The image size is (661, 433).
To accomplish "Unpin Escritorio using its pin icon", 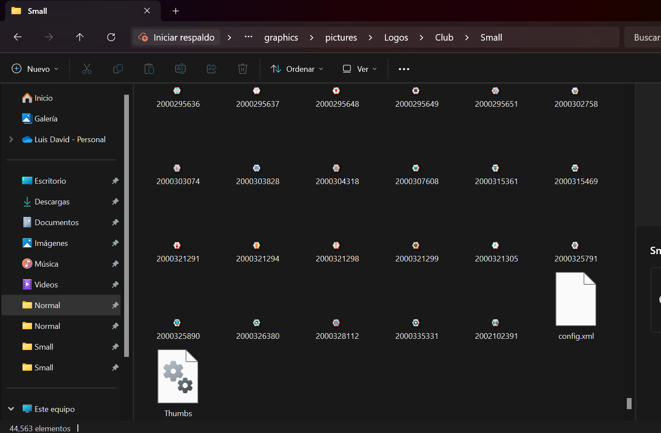I will tap(115, 181).
